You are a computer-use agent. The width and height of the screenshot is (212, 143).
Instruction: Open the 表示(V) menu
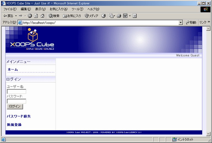click(x=40, y=9)
